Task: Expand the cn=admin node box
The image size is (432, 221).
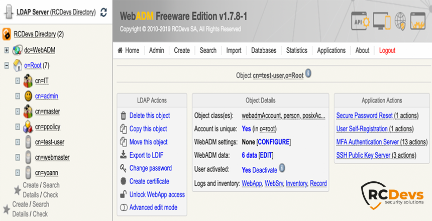Action: (18, 96)
